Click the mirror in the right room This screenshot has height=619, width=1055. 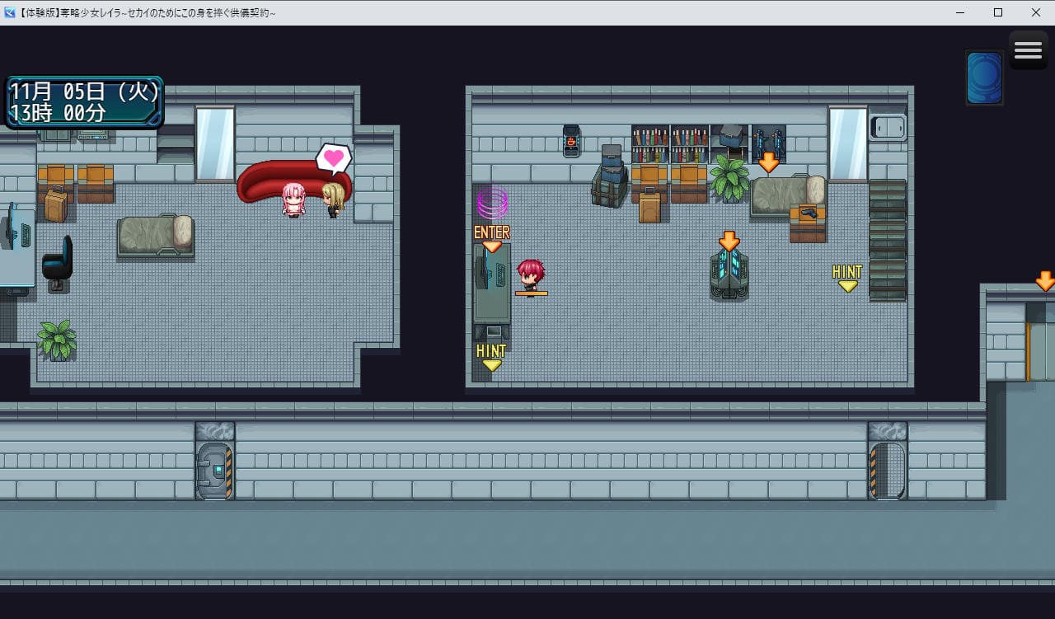tap(848, 143)
